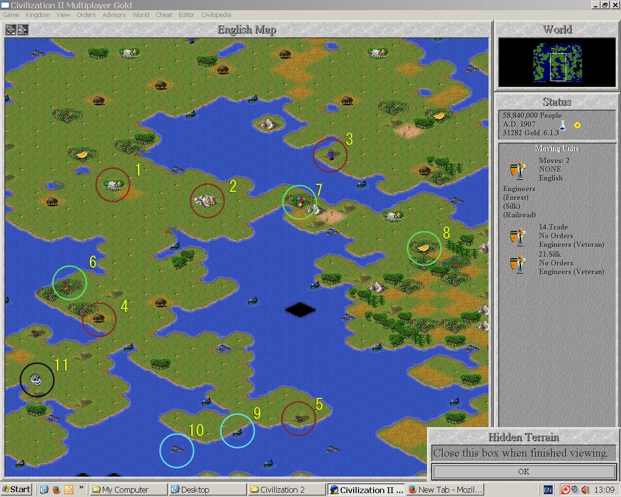Switch to the Desktop taskbar window

(207, 489)
